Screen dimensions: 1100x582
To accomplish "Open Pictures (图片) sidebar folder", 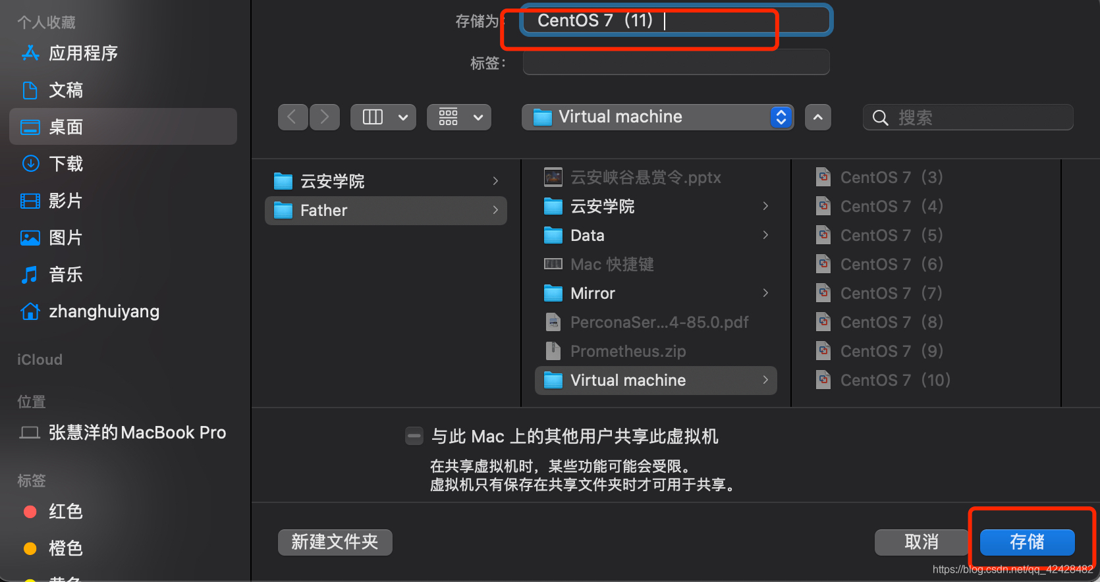I will click(123, 238).
